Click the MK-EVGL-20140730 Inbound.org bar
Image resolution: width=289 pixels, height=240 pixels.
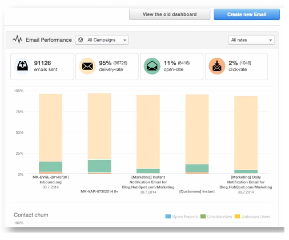[50, 133]
